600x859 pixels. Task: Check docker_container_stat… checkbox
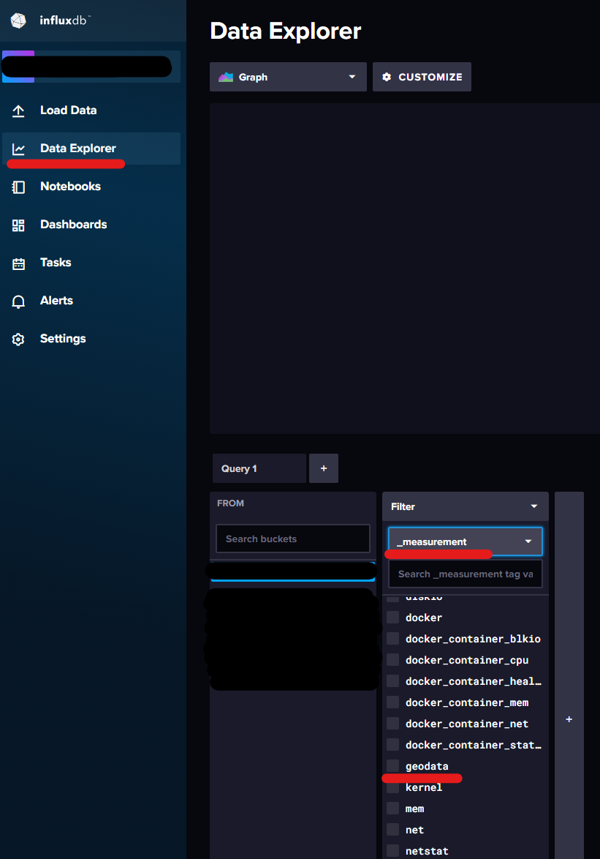click(x=392, y=745)
